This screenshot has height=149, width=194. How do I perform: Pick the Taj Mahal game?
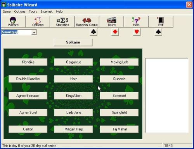(x=119, y=129)
